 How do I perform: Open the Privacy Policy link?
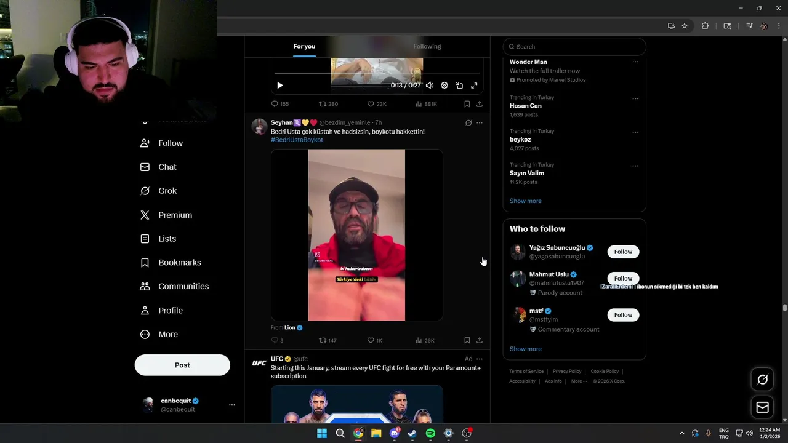click(x=567, y=372)
